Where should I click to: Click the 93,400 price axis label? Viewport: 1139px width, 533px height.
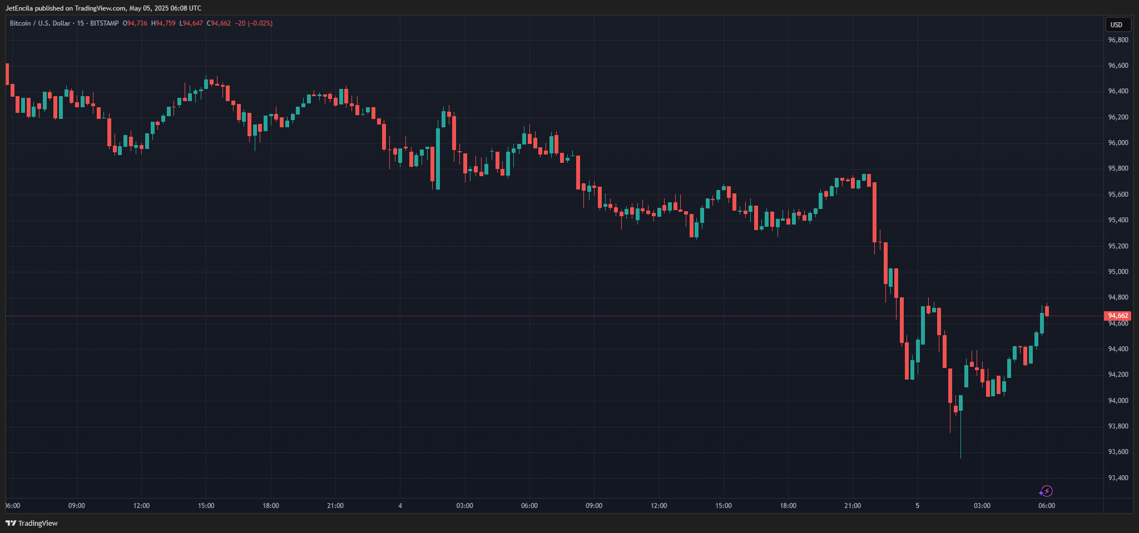[1118, 478]
